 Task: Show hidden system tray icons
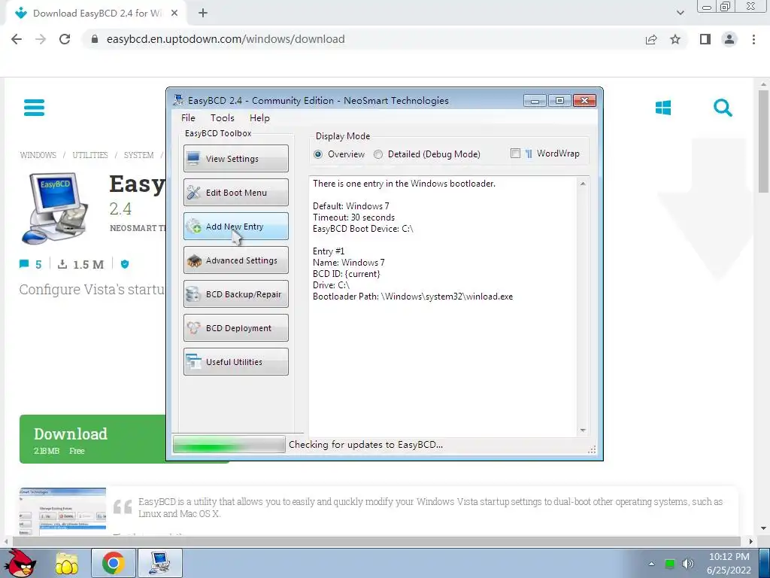652,564
